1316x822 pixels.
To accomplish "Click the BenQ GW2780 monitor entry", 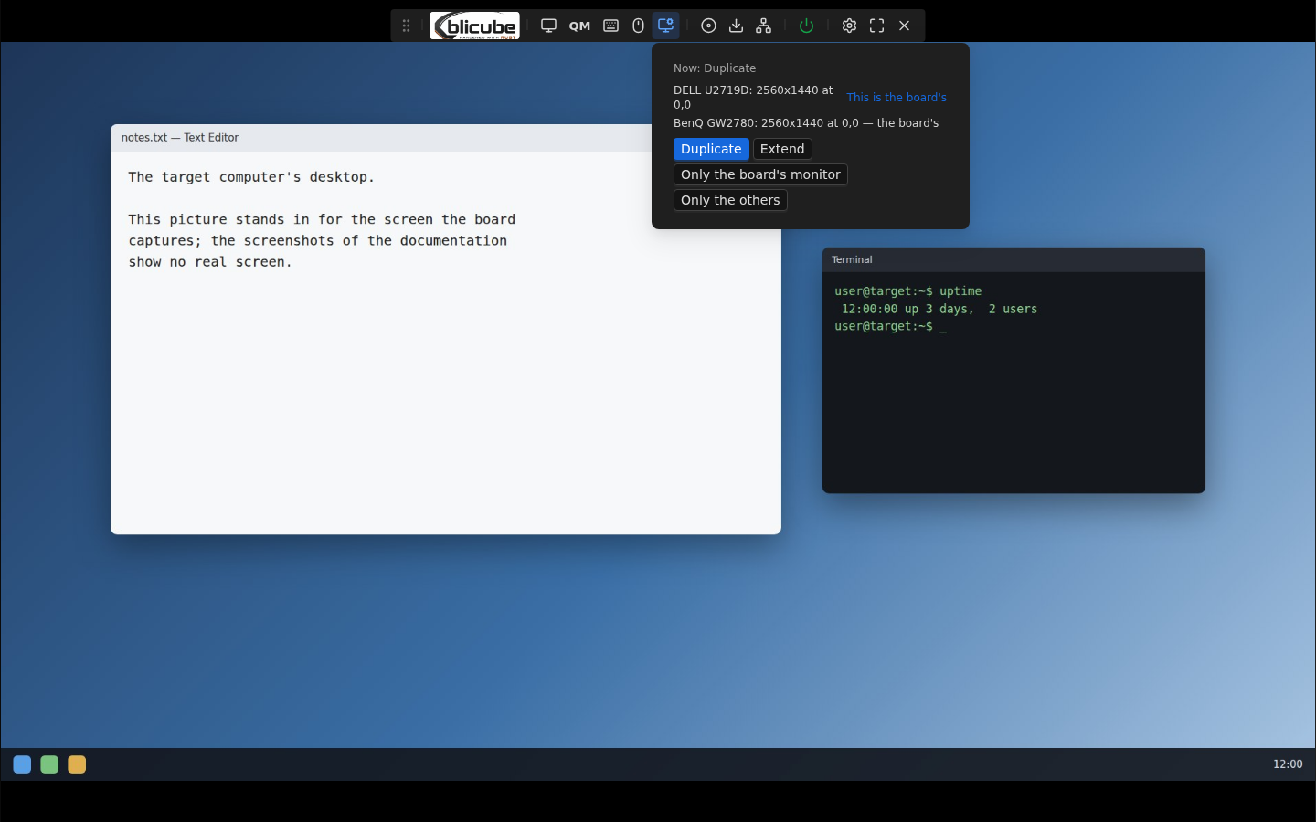I will click(806, 123).
